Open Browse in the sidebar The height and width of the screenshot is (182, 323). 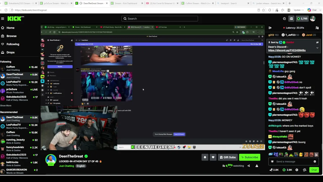pyautogui.click(x=11, y=36)
